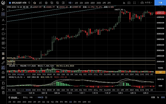
Task: Delete drawings with the trash icon
Action: [x=3, y=92]
